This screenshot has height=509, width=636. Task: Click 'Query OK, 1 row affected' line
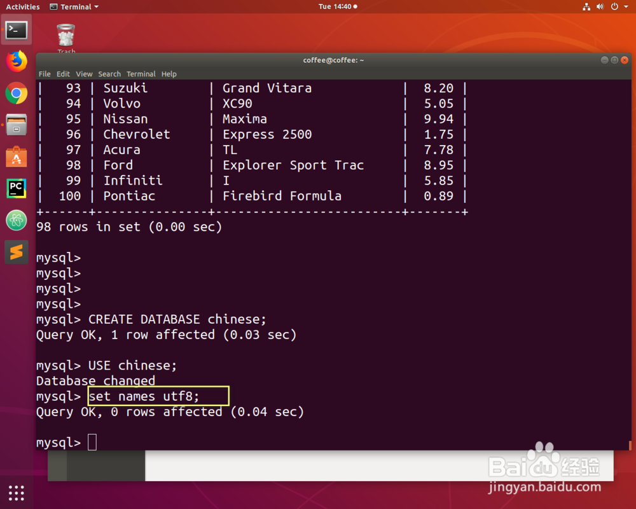click(166, 335)
